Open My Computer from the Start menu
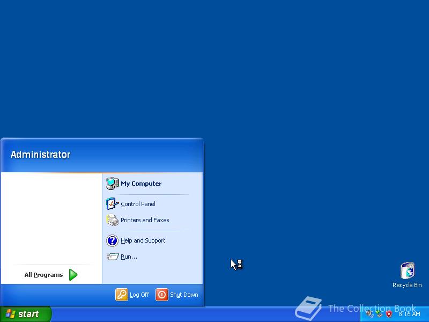This screenshot has width=429, height=322. [x=140, y=183]
